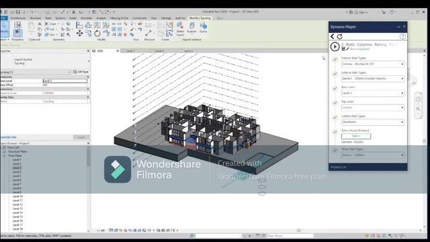Click the Project Browser vertical scrollbar

click(88, 158)
